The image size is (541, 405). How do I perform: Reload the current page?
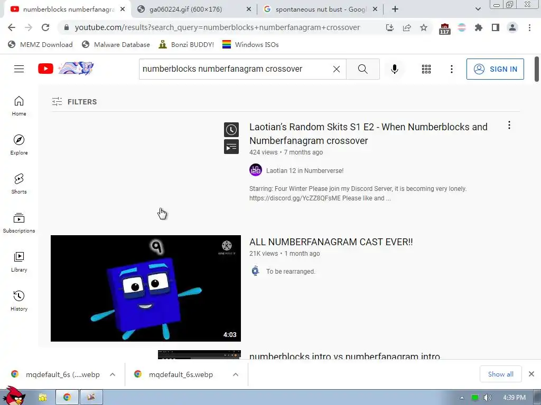coord(45,27)
